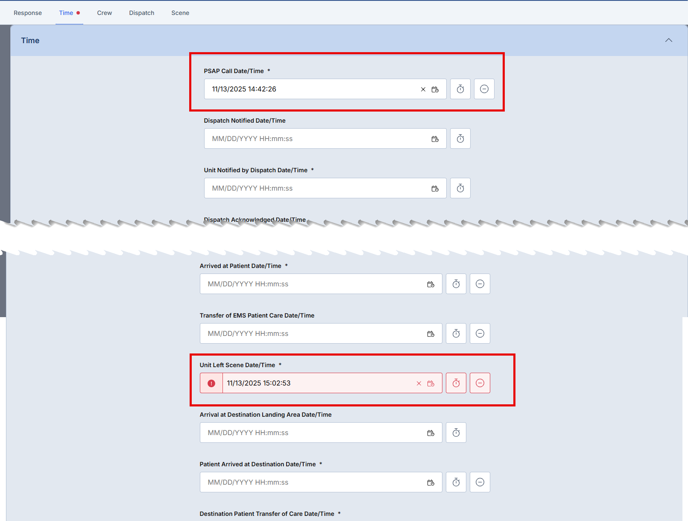This screenshot has height=521, width=688.
Task: Click the error alert icon in Unit Left Scene
Action: (211, 383)
